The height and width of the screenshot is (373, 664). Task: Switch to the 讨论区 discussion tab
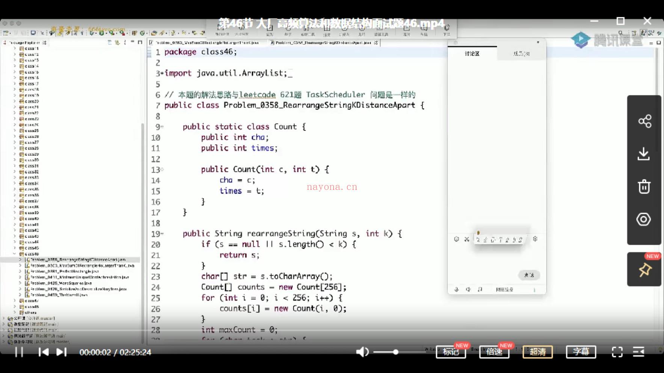[472, 54]
